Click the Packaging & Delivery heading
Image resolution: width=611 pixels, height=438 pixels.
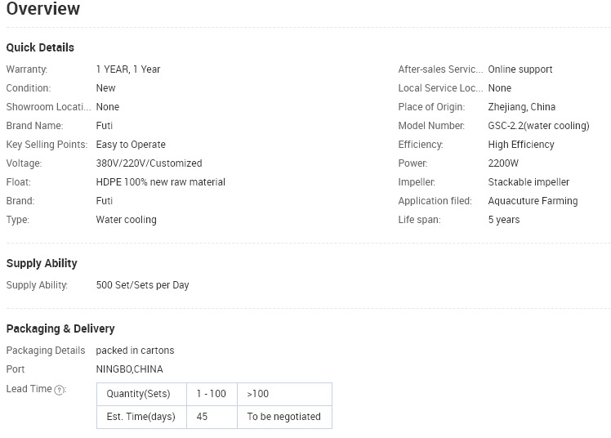tap(60, 328)
